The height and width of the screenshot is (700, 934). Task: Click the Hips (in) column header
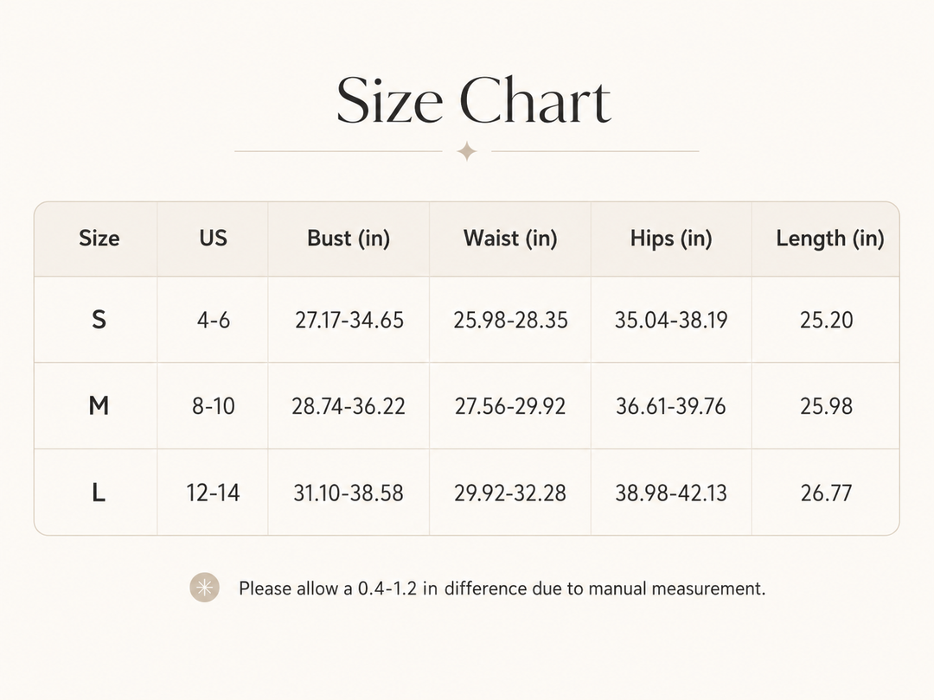[x=671, y=239]
